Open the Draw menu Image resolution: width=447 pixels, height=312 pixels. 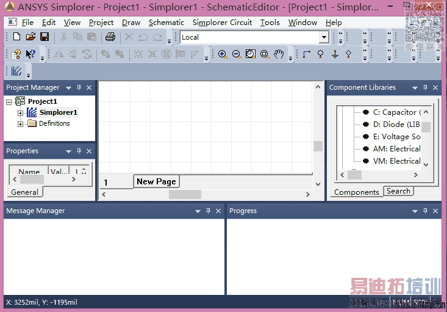[x=131, y=23]
